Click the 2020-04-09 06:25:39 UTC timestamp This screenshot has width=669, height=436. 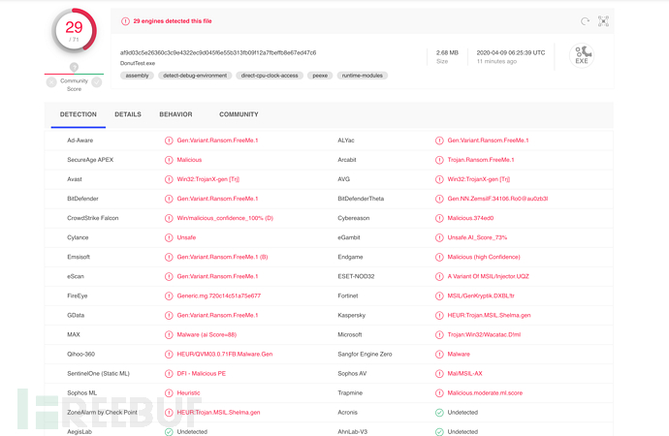[x=511, y=53]
